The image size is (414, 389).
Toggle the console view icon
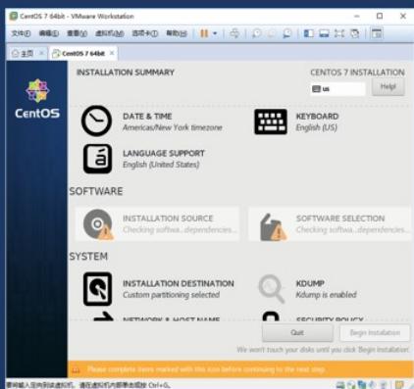point(377,33)
